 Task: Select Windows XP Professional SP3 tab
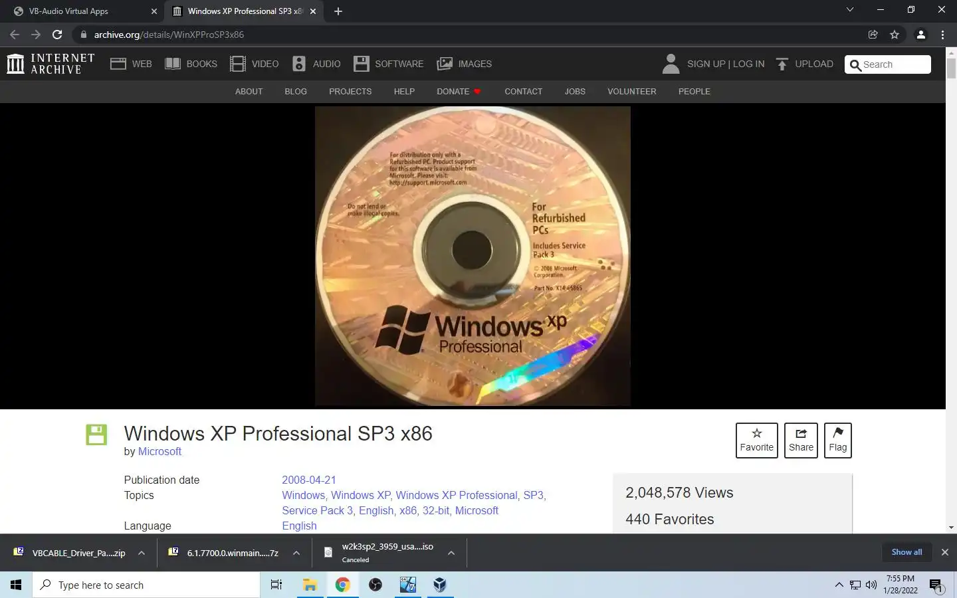tap(244, 11)
